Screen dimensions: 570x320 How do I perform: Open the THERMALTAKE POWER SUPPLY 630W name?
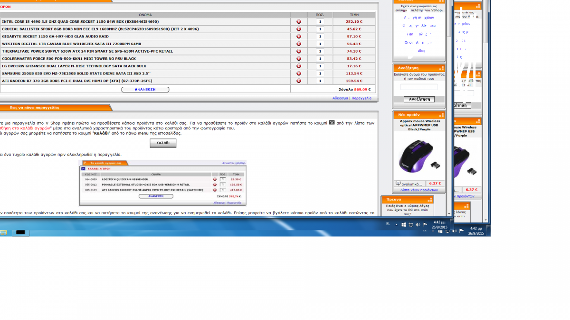point(87,51)
